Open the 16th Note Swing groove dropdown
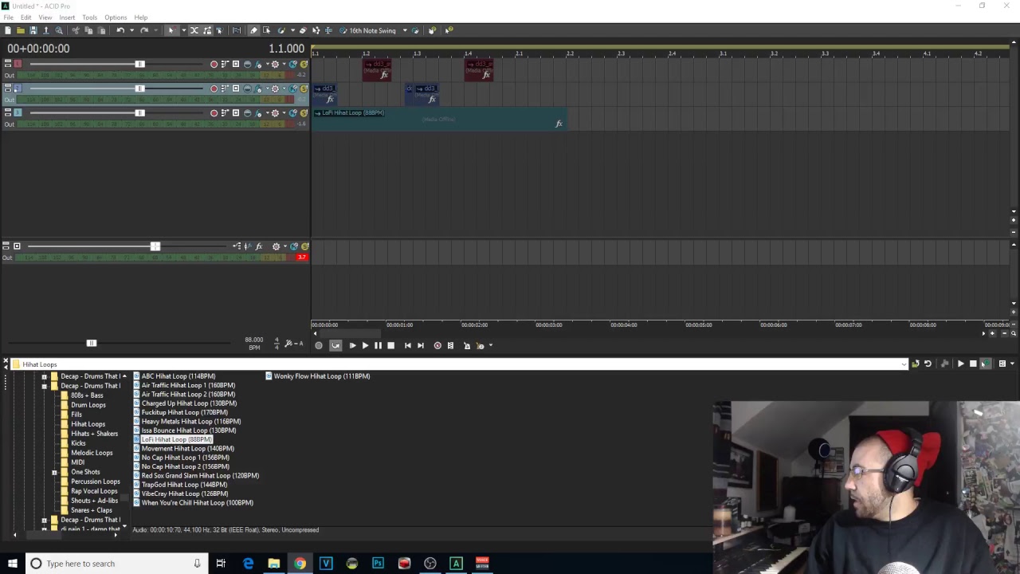1020x574 pixels. [x=404, y=30]
